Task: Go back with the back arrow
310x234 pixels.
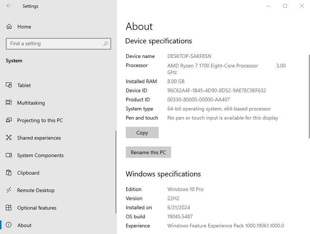Action: click(9, 6)
